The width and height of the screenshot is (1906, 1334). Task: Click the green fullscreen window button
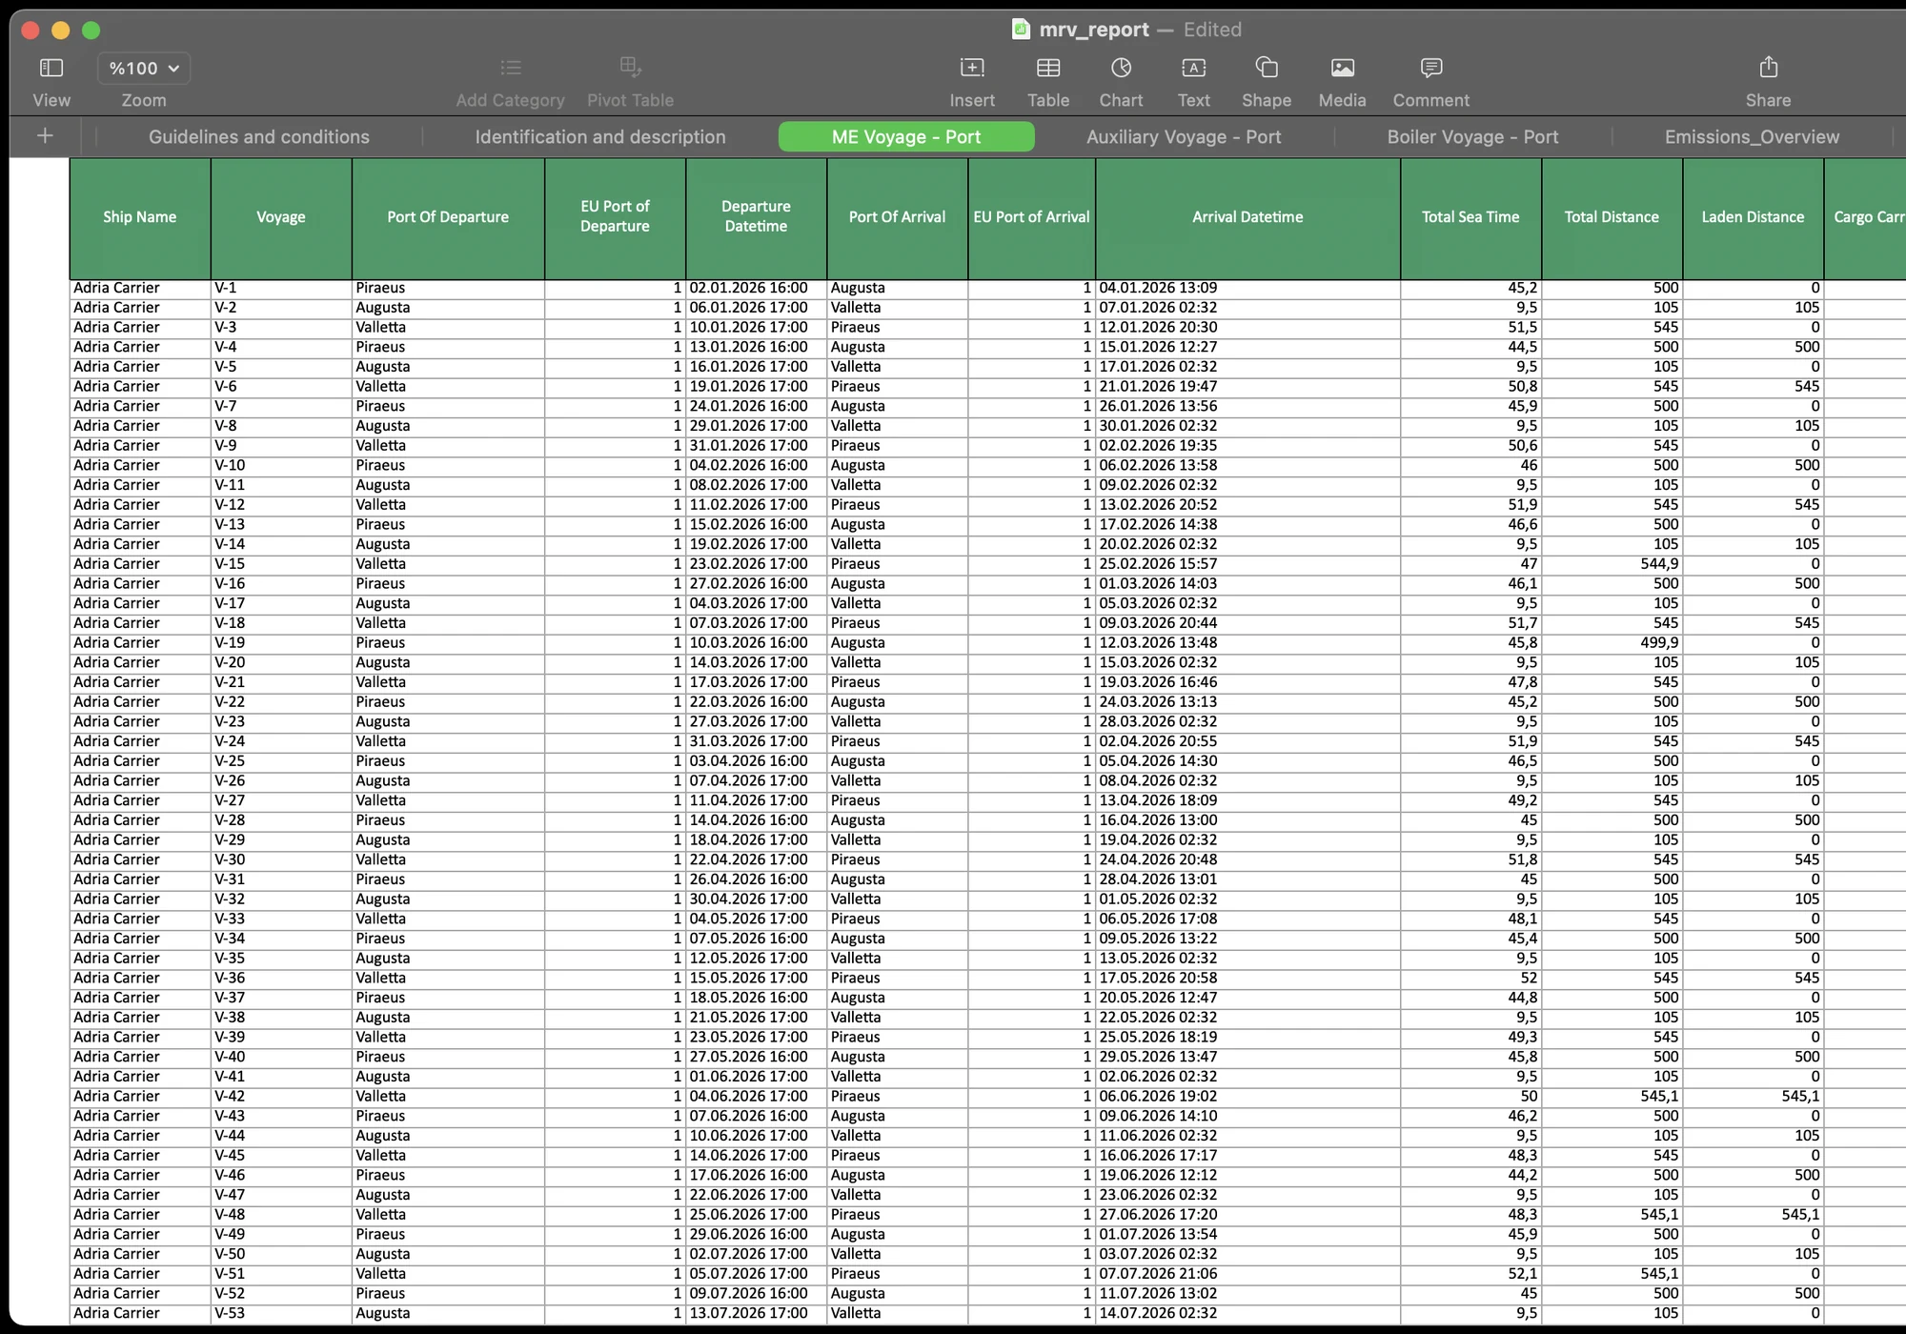91,30
